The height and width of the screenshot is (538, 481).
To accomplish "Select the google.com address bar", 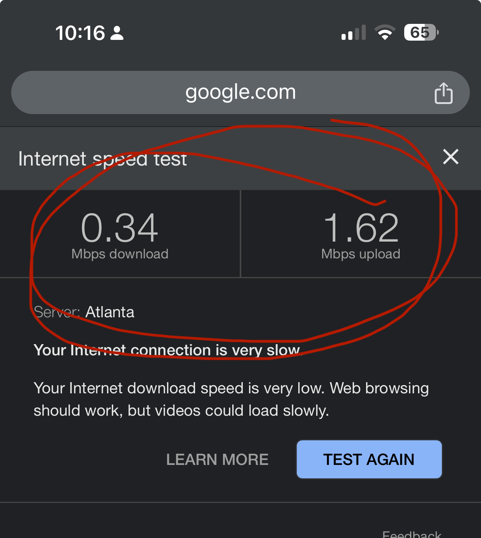I will 240,92.
